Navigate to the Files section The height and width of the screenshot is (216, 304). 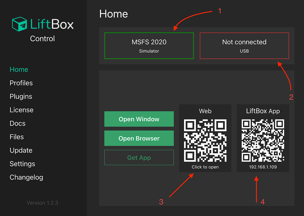[x=17, y=137]
